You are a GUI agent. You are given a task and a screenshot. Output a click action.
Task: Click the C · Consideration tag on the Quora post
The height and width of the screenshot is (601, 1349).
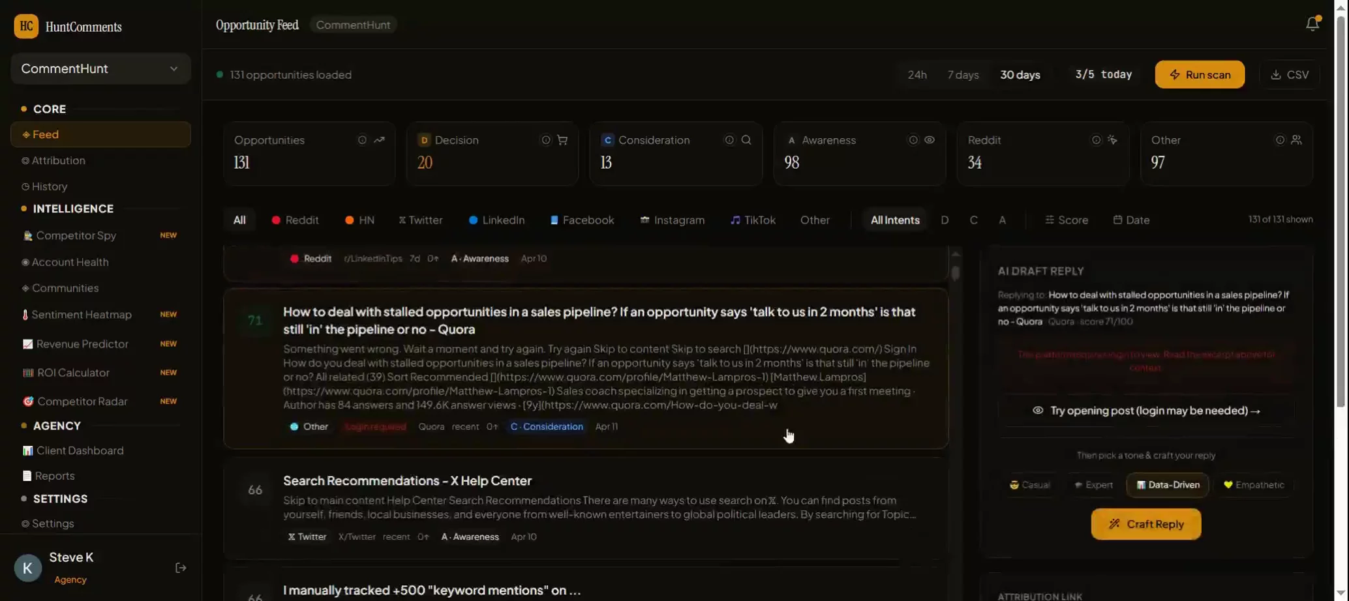click(x=547, y=426)
